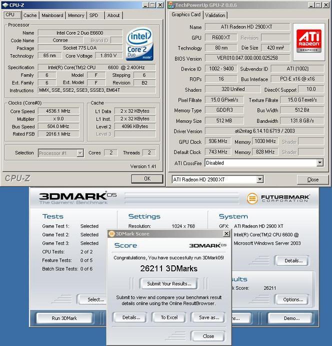Click the 3DMark05 logo in main window

click(77, 198)
